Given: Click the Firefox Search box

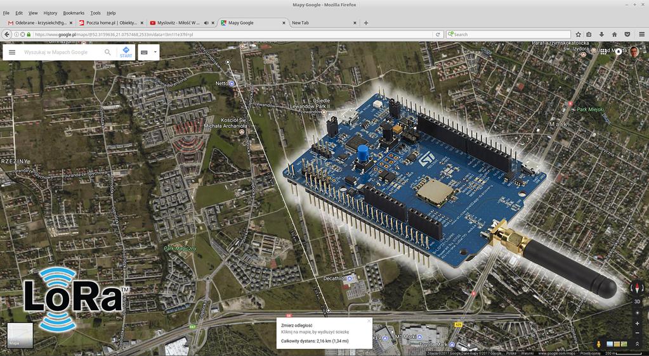Looking at the screenshot, I should [x=508, y=35].
